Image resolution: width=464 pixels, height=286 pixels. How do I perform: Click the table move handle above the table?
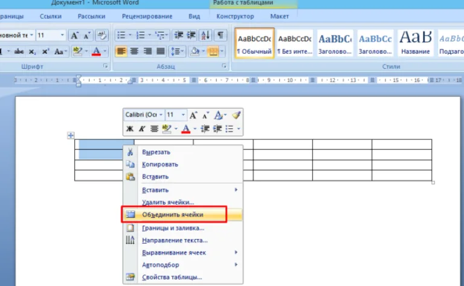pyautogui.click(x=71, y=135)
